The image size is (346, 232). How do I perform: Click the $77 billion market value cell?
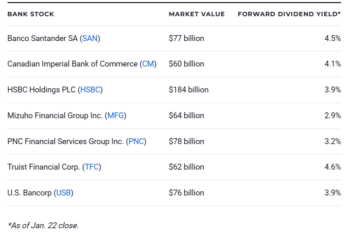coord(186,38)
